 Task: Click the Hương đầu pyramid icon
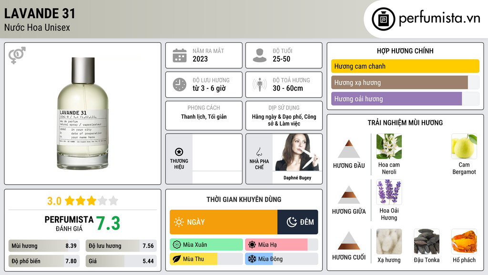pyautogui.click(x=349, y=149)
